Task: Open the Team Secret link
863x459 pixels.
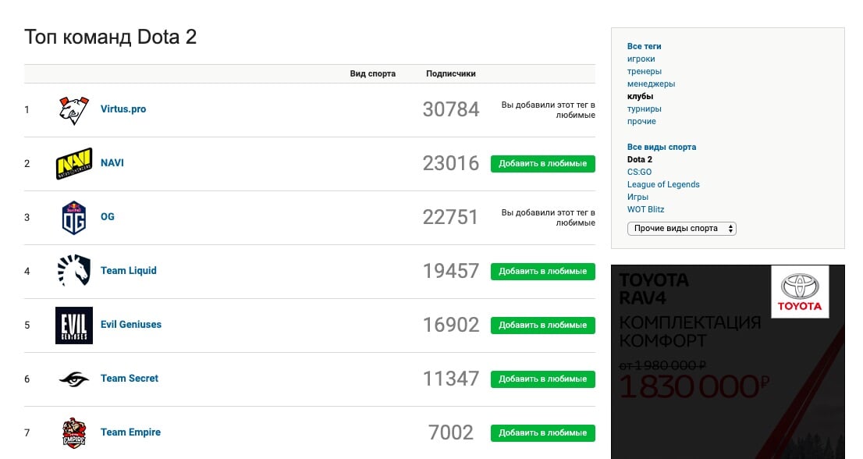Action: [130, 379]
